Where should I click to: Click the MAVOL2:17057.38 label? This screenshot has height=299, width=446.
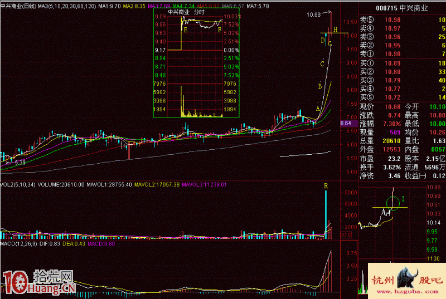click(157, 184)
